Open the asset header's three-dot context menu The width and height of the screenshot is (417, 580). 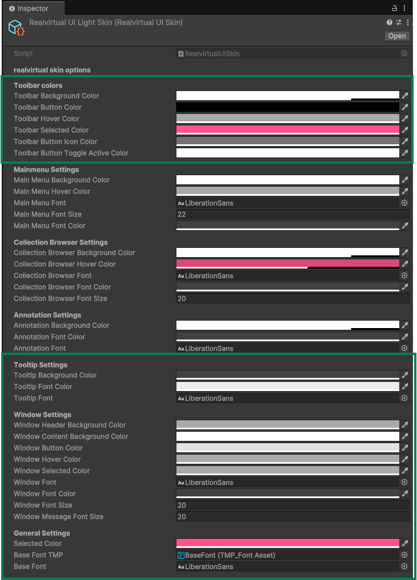[407, 22]
